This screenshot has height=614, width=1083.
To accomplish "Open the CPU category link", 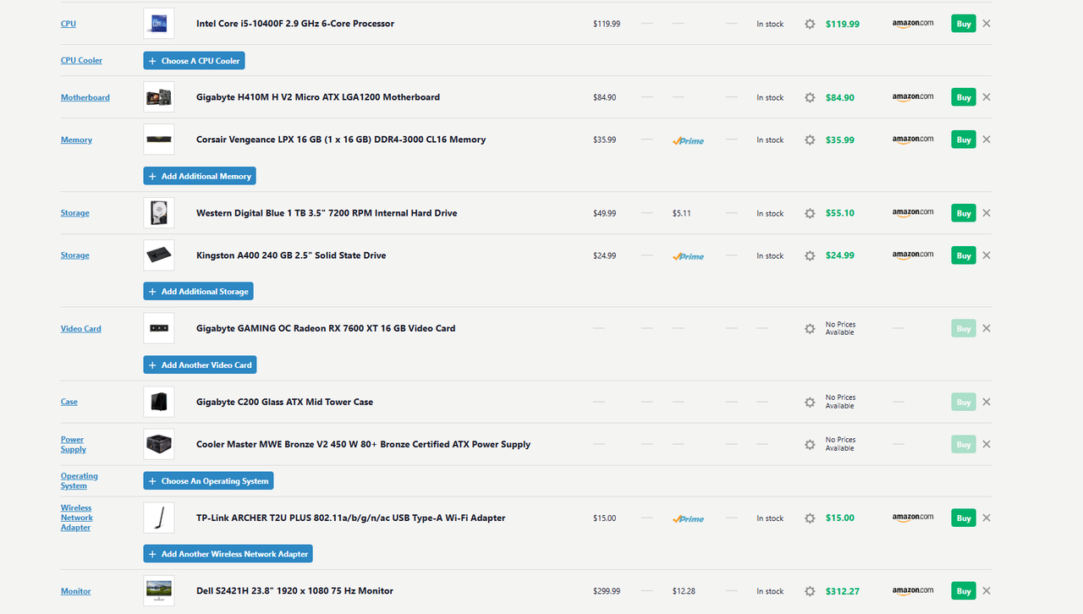I will (x=69, y=24).
